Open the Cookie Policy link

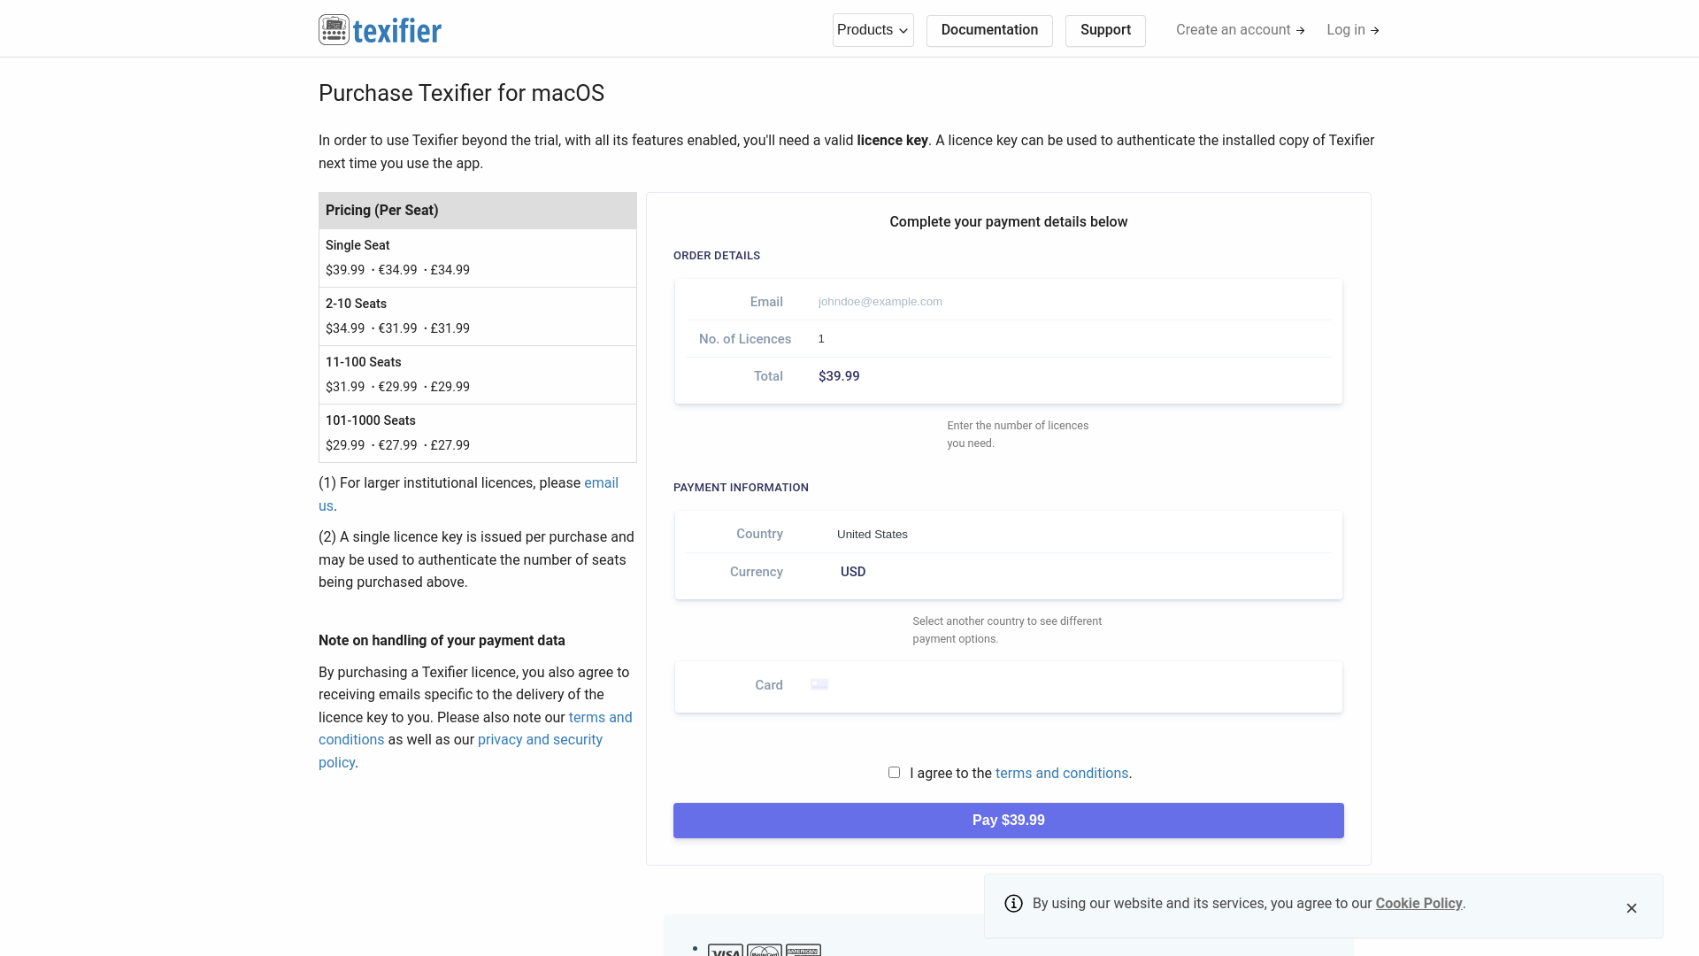click(1418, 904)
